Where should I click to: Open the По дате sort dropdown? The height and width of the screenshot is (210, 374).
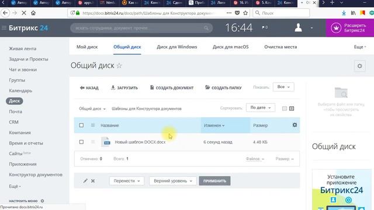click(x=261, y=107)
